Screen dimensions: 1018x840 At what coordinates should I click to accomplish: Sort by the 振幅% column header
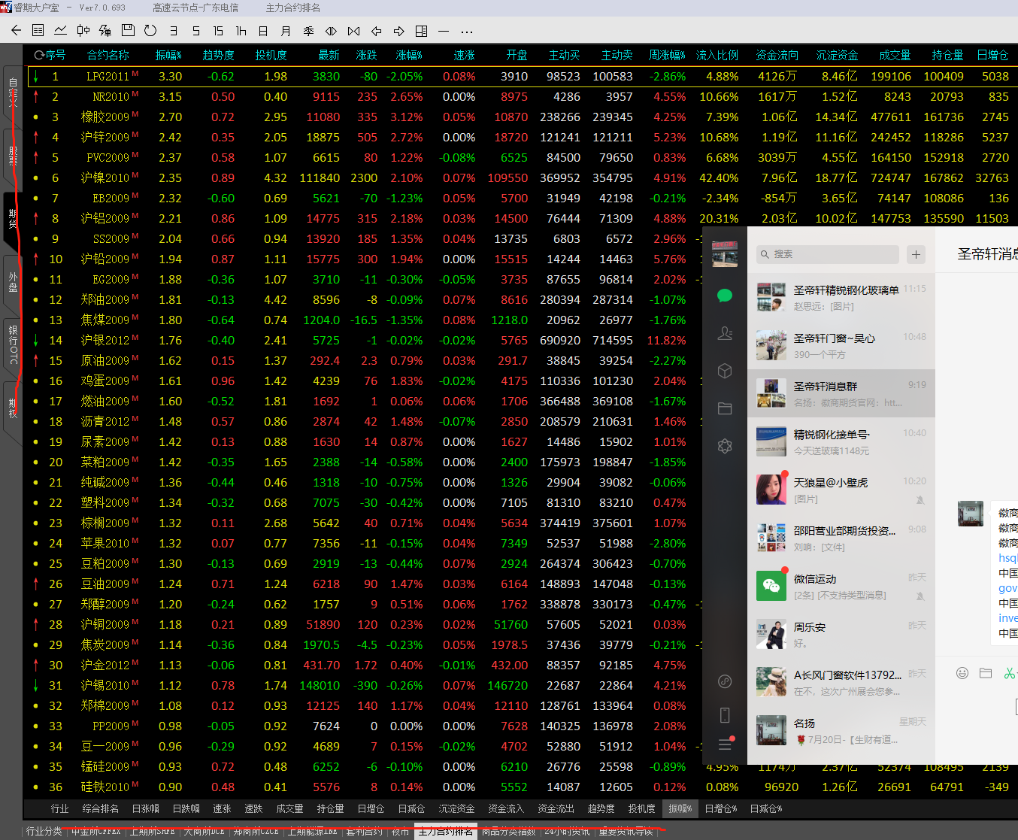point(168,55)
